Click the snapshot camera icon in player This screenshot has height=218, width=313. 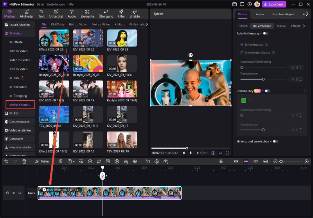pyautogui.click(x=213, y=153)
